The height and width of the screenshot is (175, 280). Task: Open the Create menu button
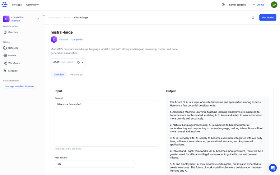click(258, 5)
